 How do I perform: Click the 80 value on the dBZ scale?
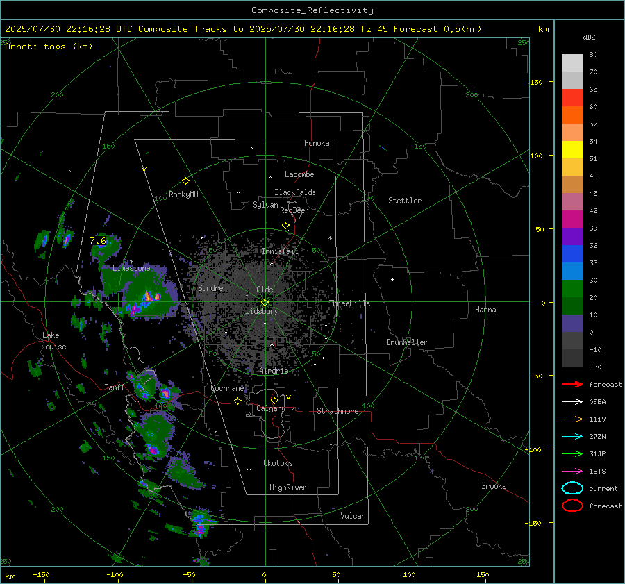pos(593,55)
